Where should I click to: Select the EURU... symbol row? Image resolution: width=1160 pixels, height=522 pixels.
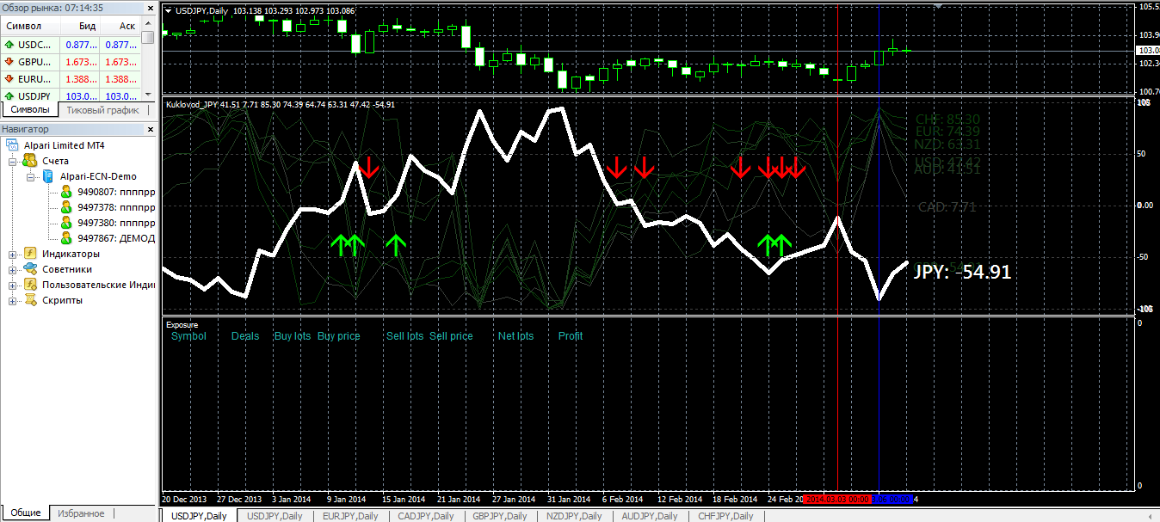click(71, 79)
